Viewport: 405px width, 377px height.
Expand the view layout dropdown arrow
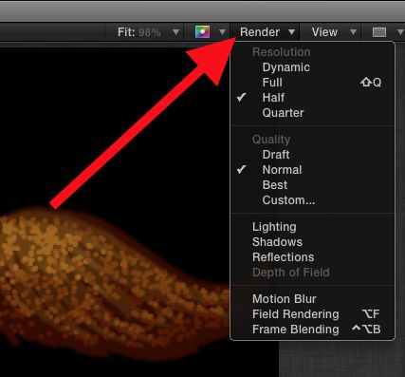coord(400,32)
